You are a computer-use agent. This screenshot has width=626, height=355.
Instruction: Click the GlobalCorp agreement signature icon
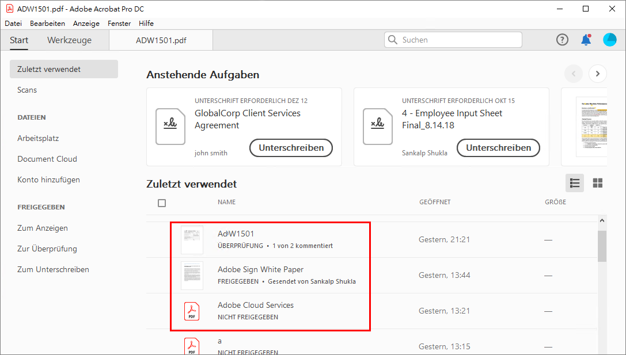170,127
